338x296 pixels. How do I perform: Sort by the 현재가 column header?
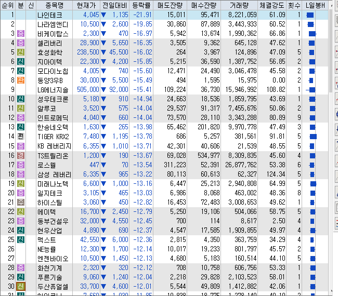(86, 5)
